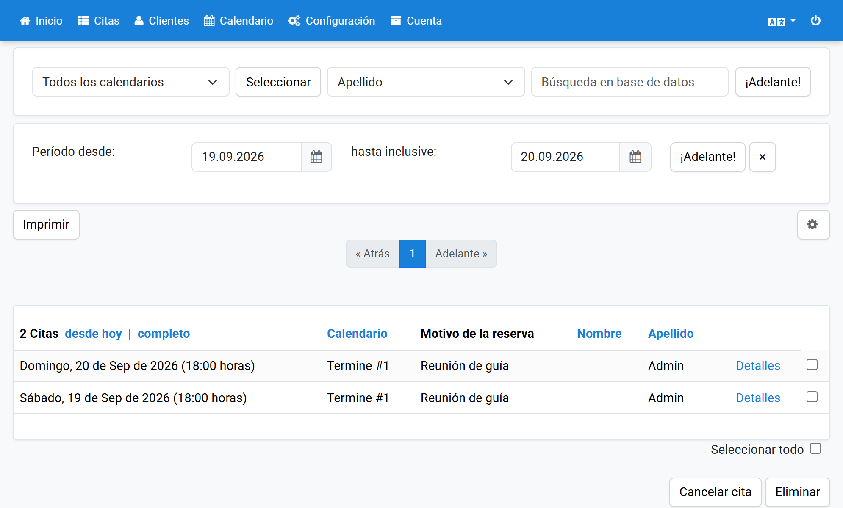Click the Cuenta archive icon
Image resolution: width=843 pixels, height=508 pixels.
click(396, 21)
